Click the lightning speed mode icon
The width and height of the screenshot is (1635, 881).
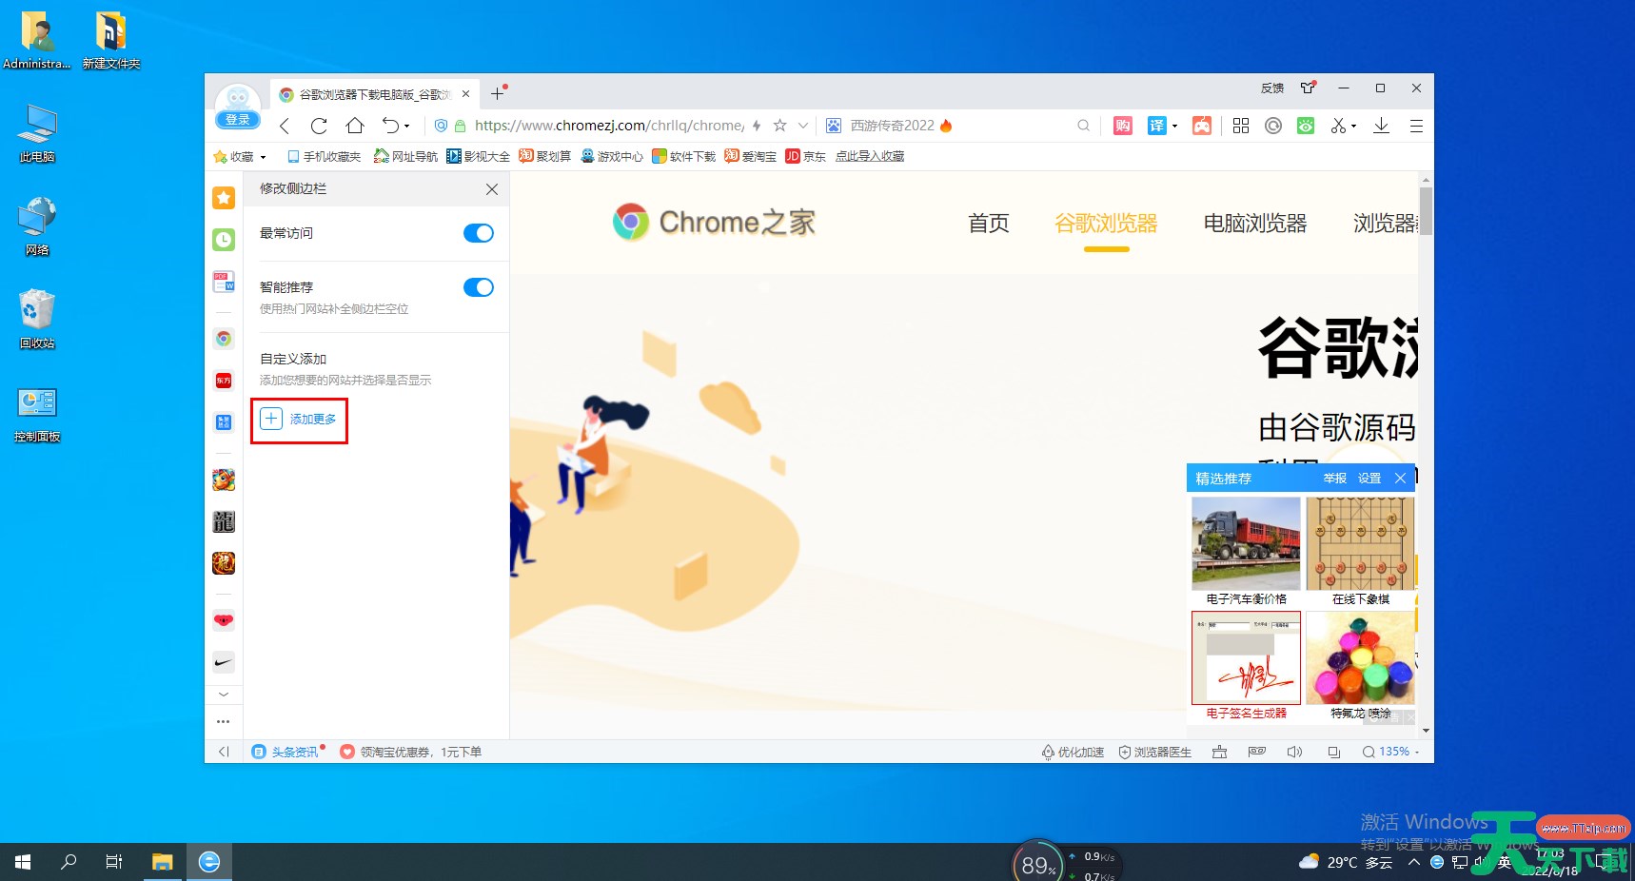[757, 126]
